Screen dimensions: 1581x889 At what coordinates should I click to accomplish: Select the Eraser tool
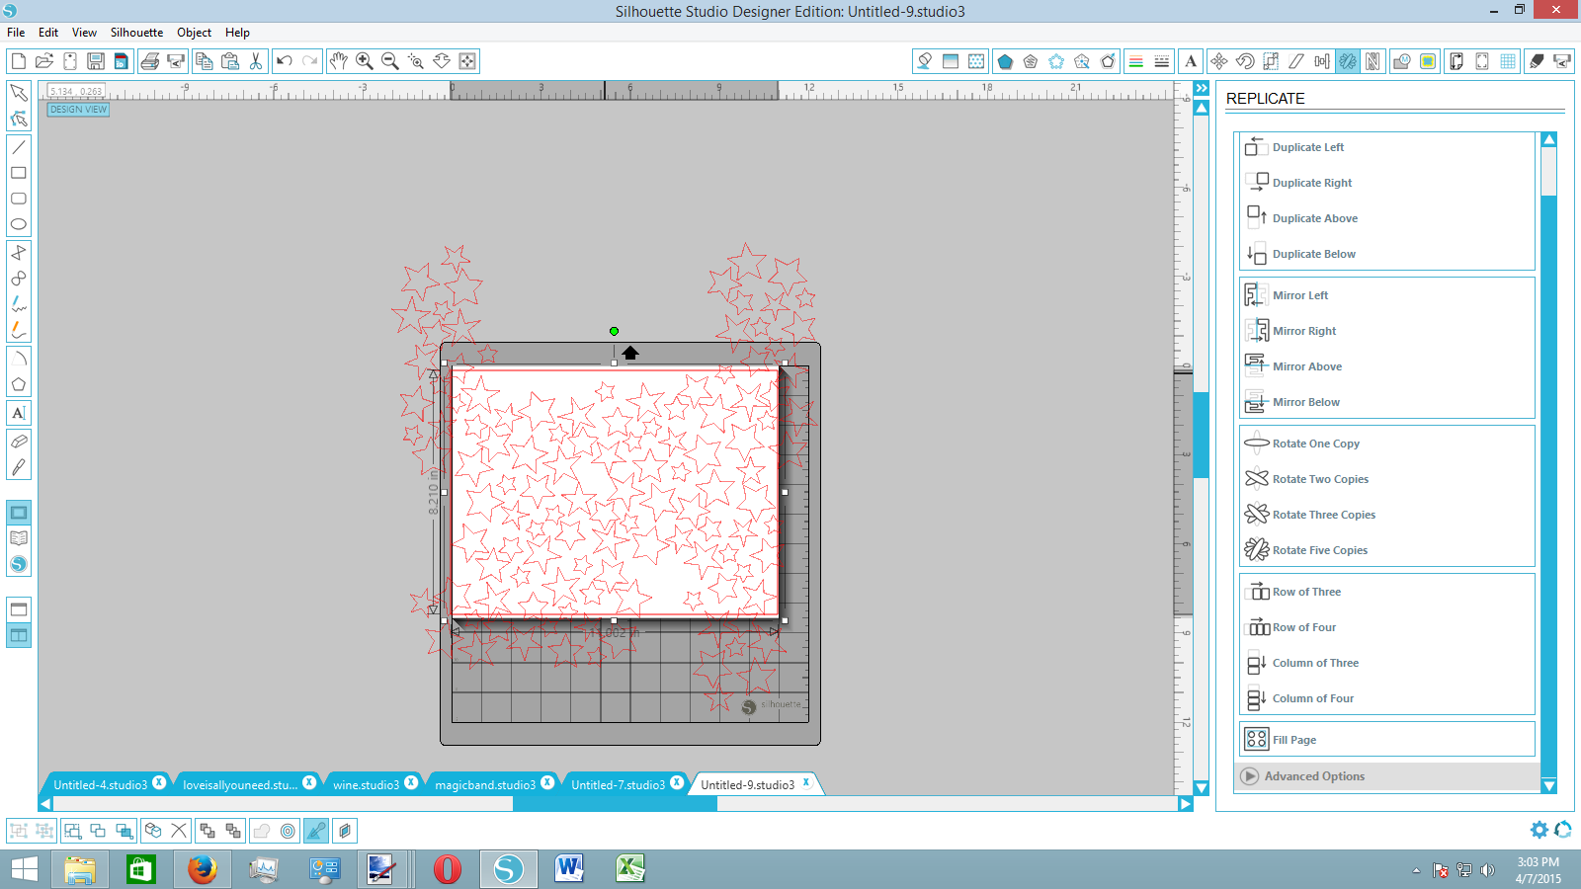click(x=19, y=442)
